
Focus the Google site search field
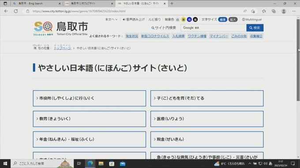coord(214,28)
